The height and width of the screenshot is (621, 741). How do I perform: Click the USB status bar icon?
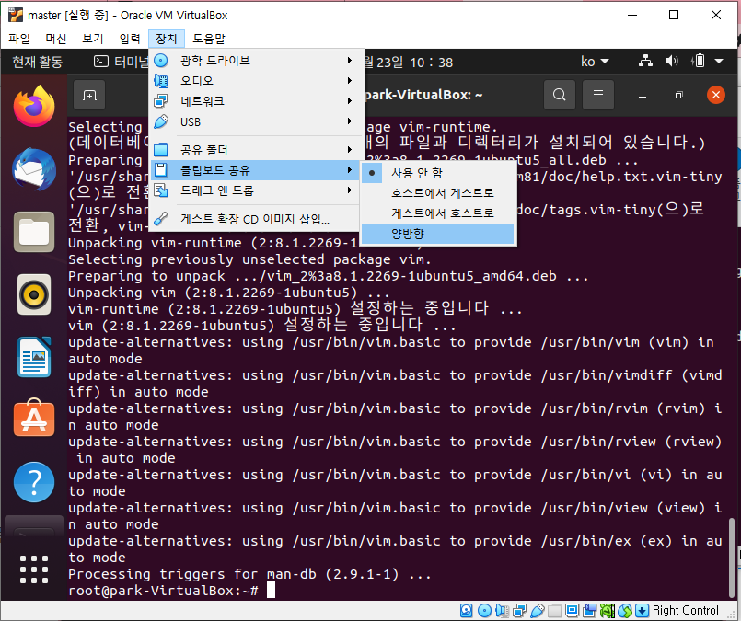[x=538, y=611]
